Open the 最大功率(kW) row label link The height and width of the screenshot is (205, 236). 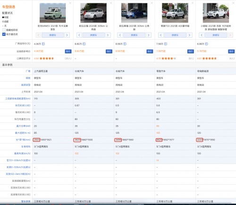(x=23, y=126)
